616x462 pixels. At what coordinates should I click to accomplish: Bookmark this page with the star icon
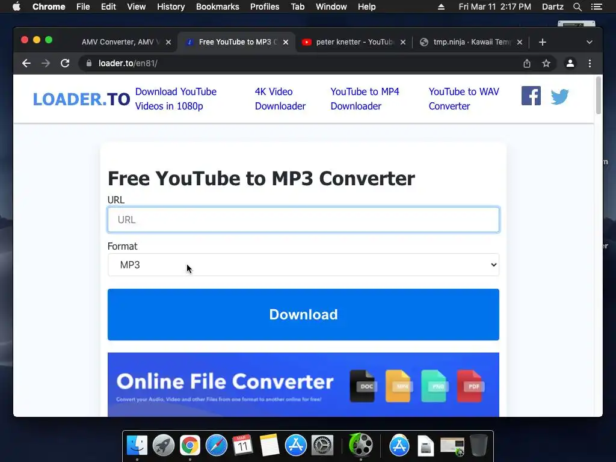click(x=546, y=63)
